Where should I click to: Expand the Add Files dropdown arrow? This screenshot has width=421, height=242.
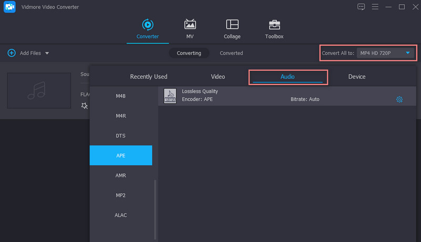[47, 53]
